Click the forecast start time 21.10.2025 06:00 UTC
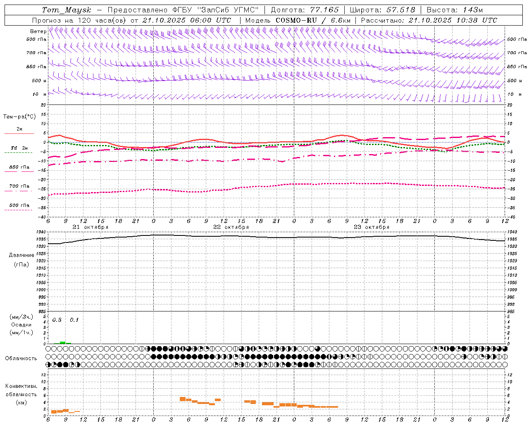The height and width of the screenshot is (423, 529). 187,20
